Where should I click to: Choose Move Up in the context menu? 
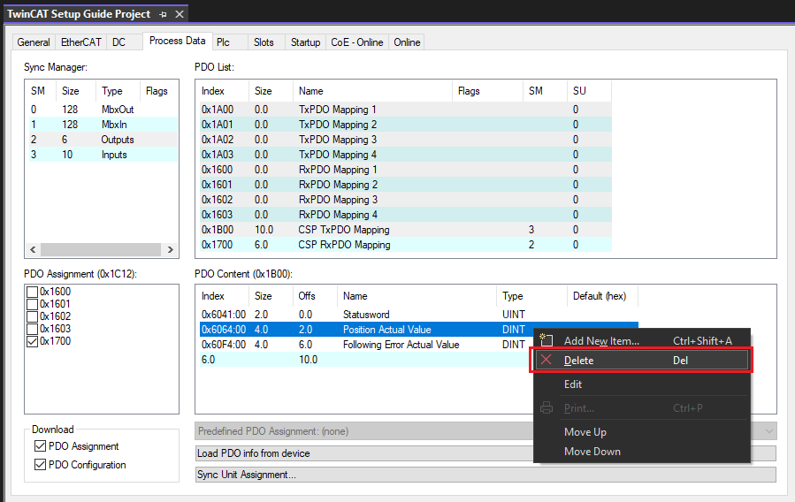tap(642, 431)
